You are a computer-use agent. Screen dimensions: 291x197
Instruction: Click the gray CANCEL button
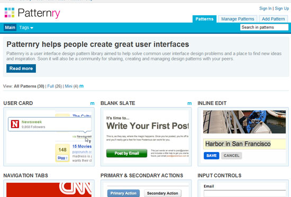coord(231,156)
